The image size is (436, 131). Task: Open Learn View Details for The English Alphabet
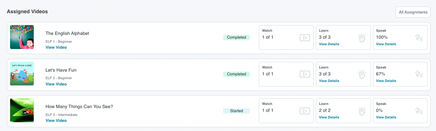pos(329,44)
